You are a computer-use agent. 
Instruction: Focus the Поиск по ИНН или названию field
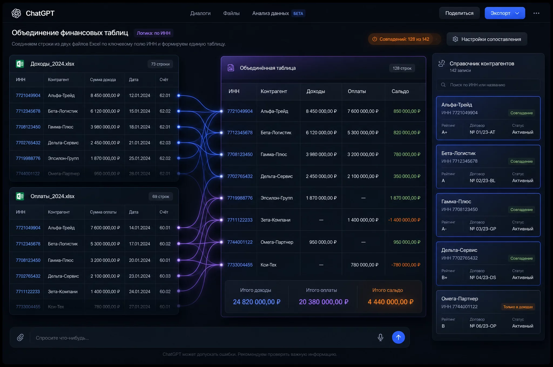[x=488, y=85]
